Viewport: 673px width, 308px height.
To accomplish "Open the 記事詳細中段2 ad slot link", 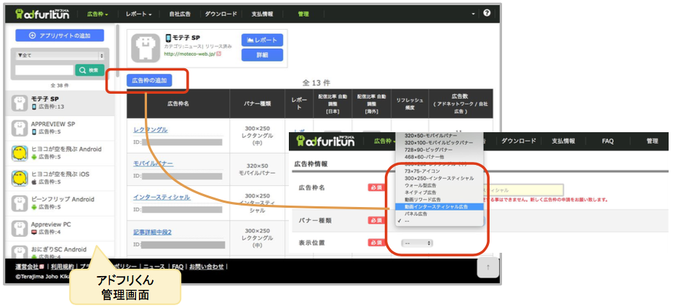I will point(152,232).
